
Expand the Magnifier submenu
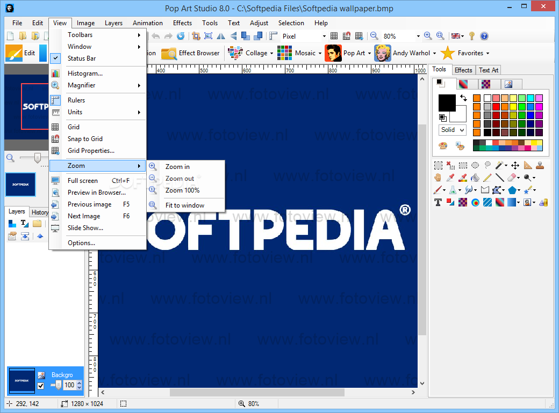98,85
